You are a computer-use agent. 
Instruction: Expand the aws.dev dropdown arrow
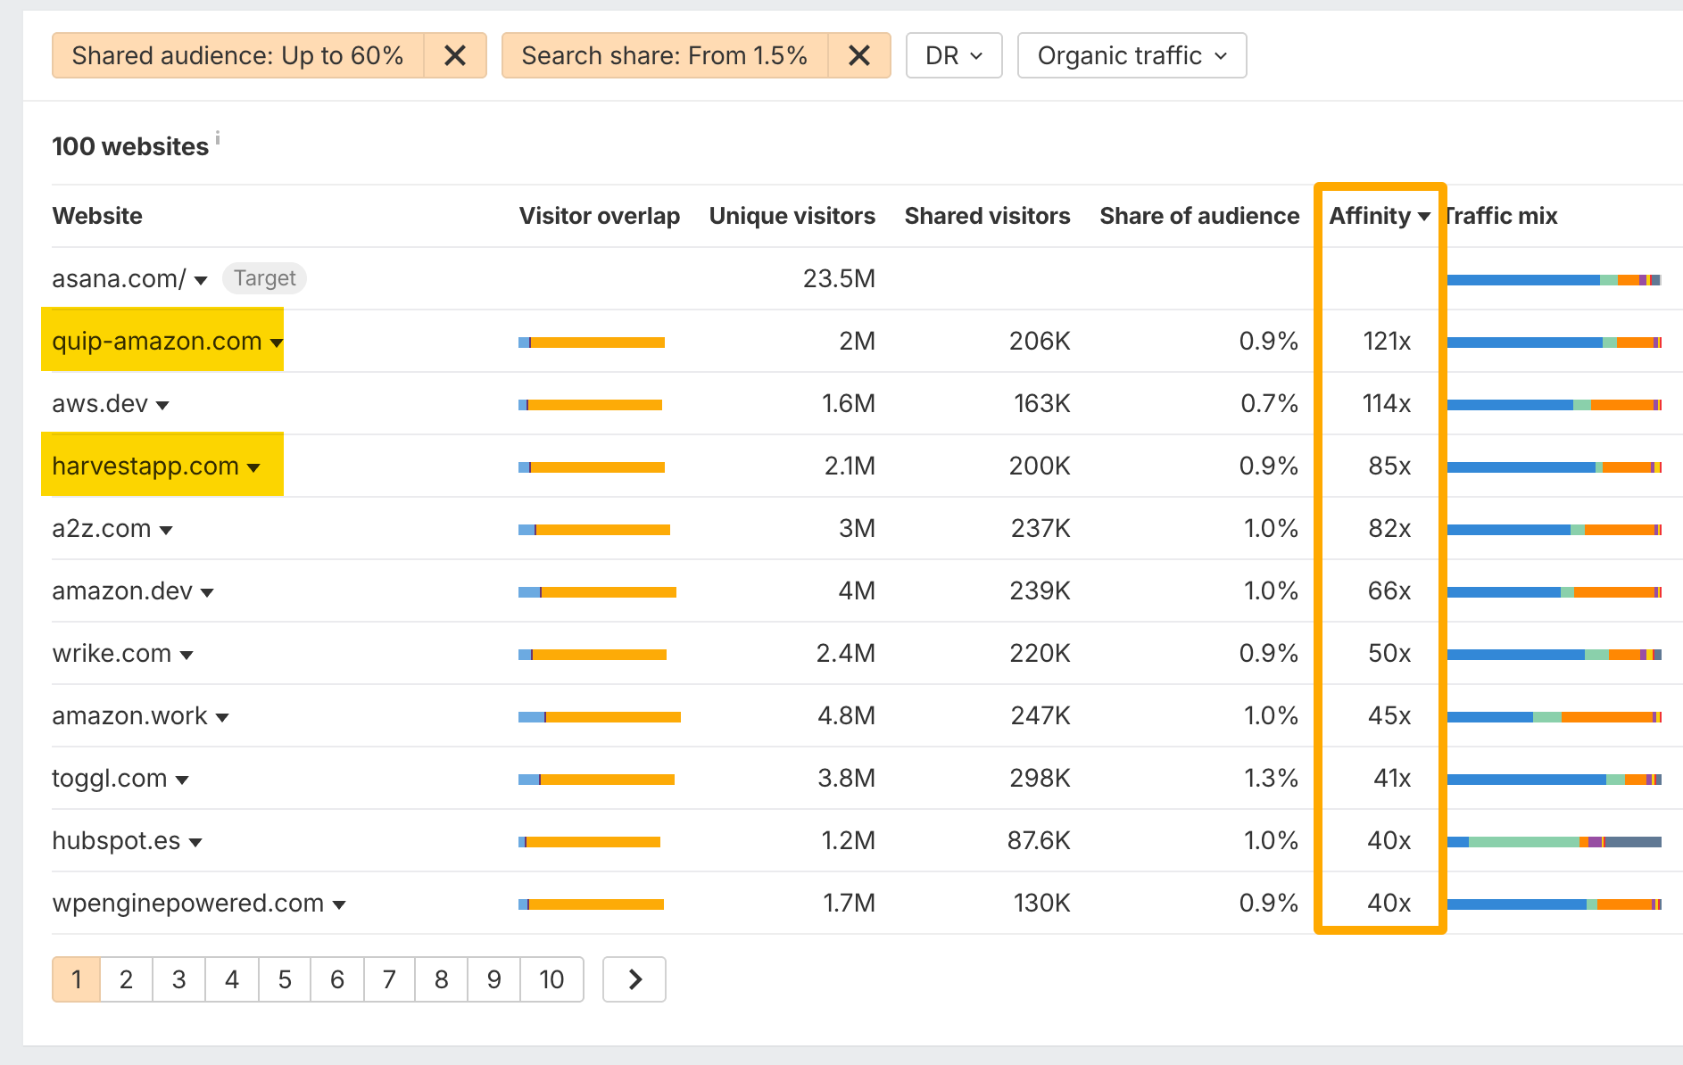(x=162, y=405)
